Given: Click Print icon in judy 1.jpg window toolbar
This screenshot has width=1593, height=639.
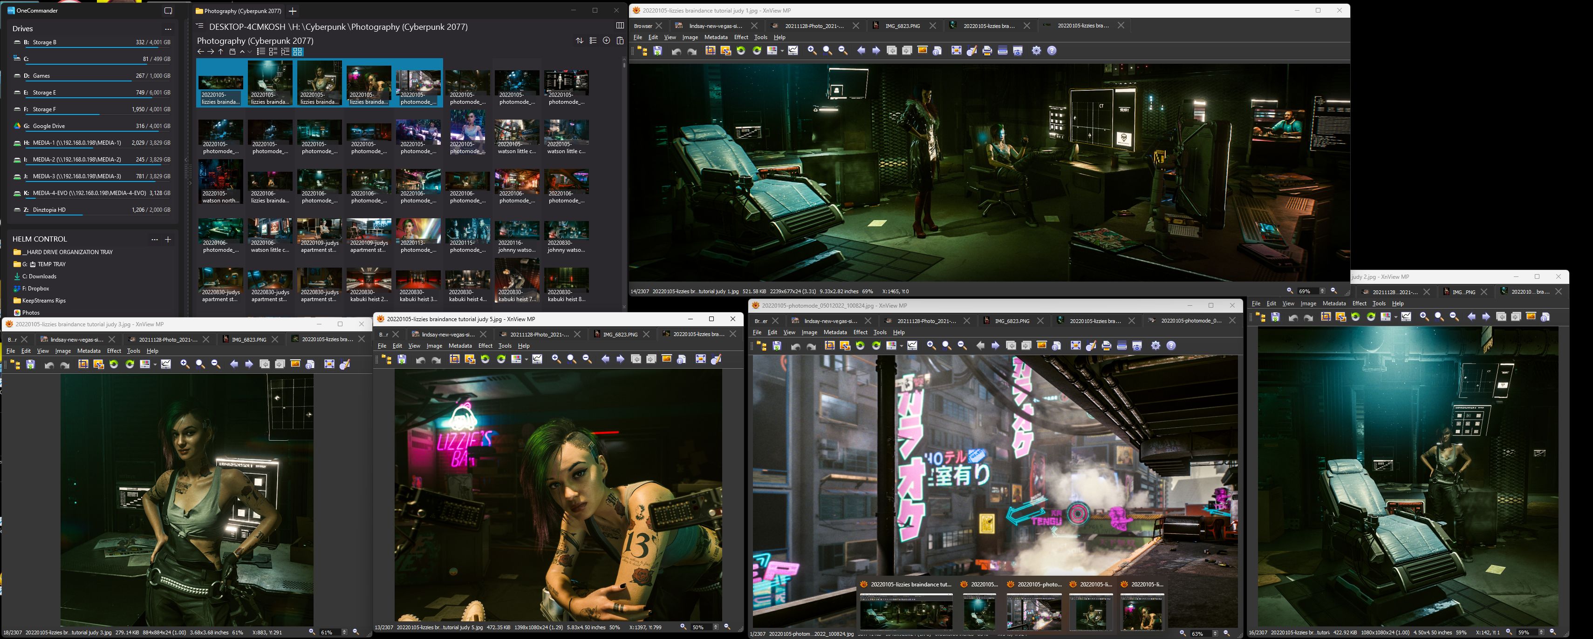Looking at the screenshot, I should tap(987, 51).
